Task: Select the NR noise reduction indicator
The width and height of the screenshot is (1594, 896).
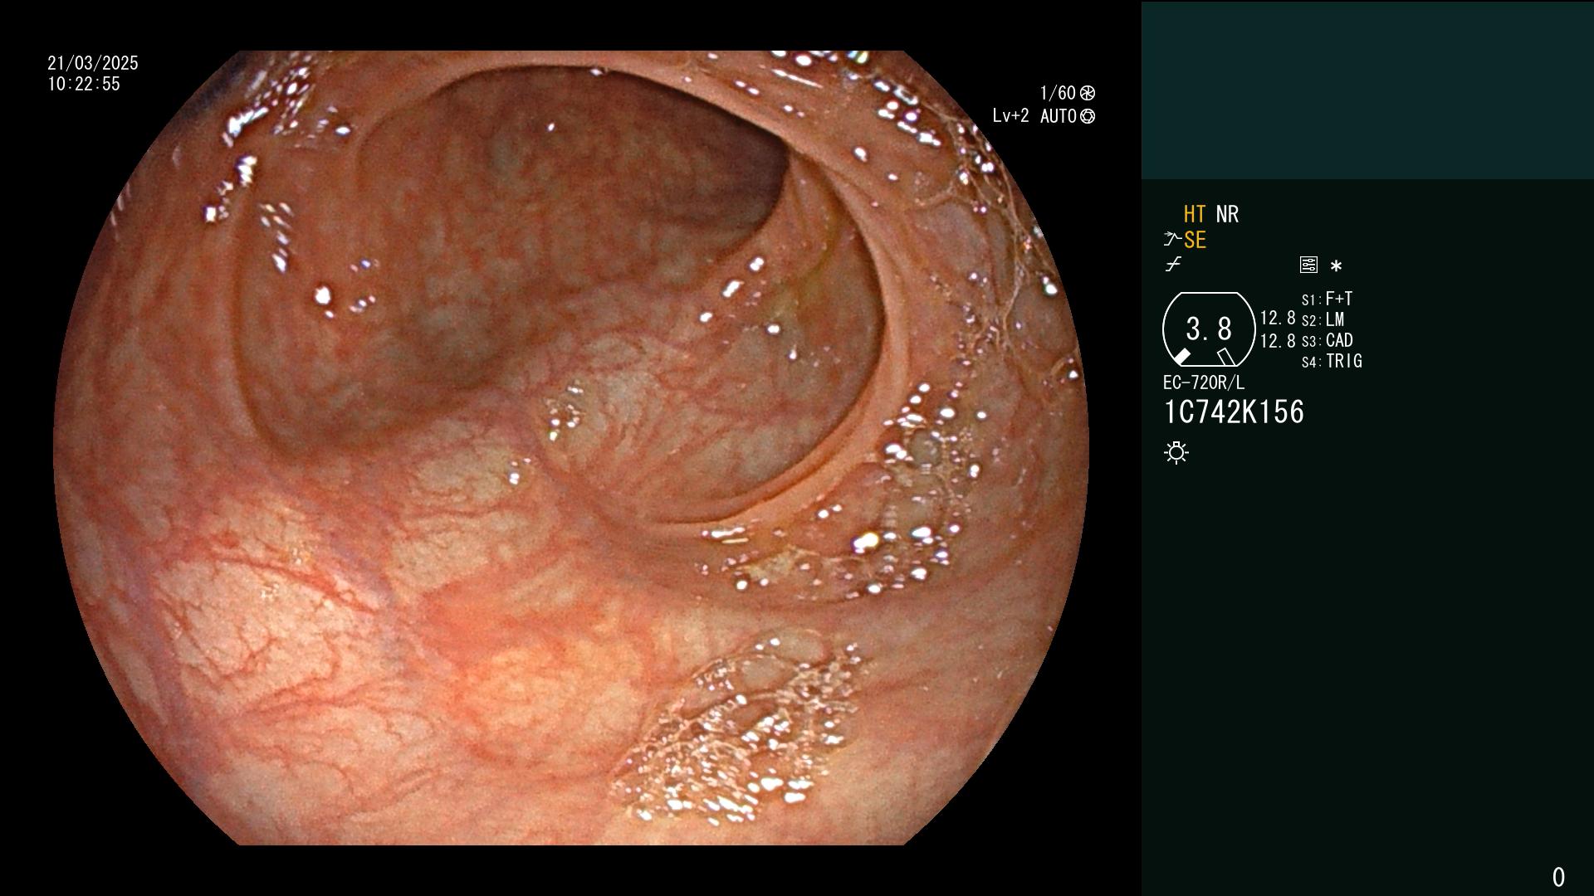Action: 1227,214
